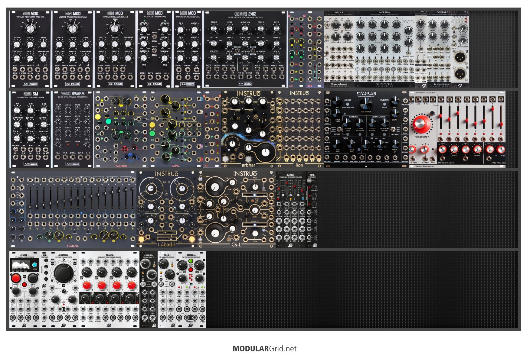Click the MODULARGrid.net link
This screenshot has width=530, height=355.
pyautogui.click(x=265, y=349)
